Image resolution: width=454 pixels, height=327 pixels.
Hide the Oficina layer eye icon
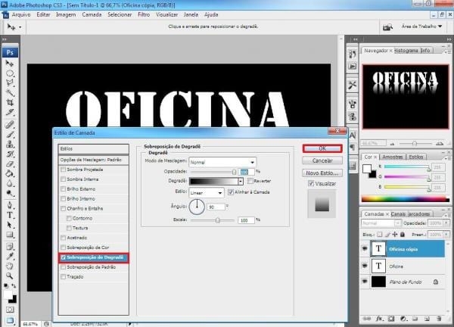tap(365, 266)
